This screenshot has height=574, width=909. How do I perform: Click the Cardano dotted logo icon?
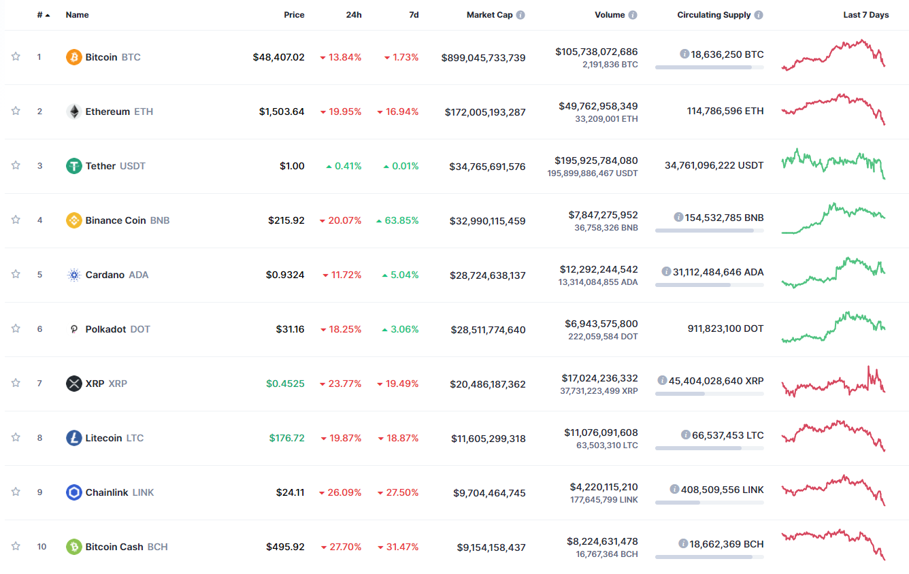click(74, 275)
